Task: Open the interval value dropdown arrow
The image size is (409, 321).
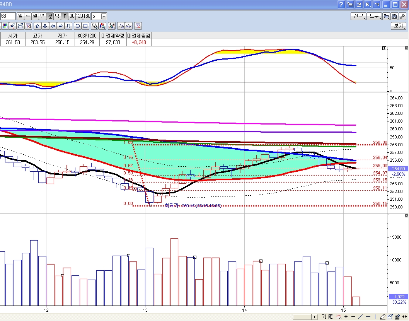Action: pos(104,16)
